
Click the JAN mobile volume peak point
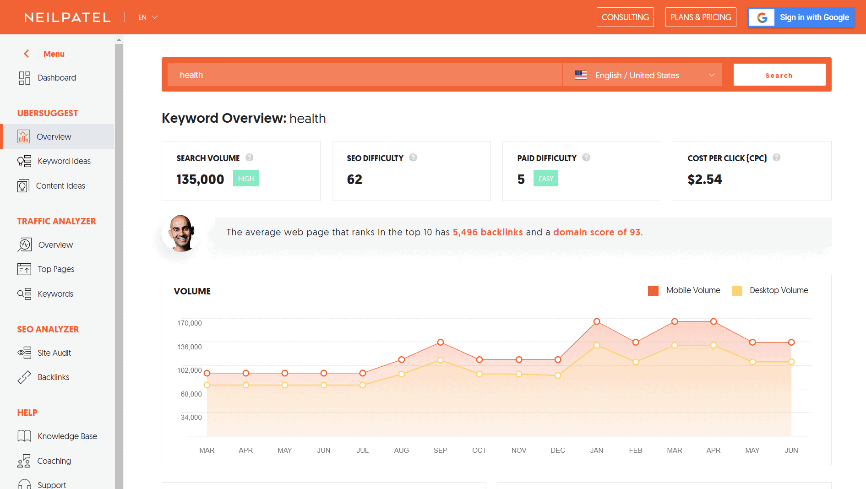[597, 321]
